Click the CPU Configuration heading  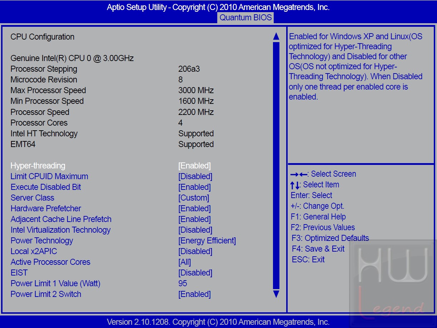(x=43, y=37)
